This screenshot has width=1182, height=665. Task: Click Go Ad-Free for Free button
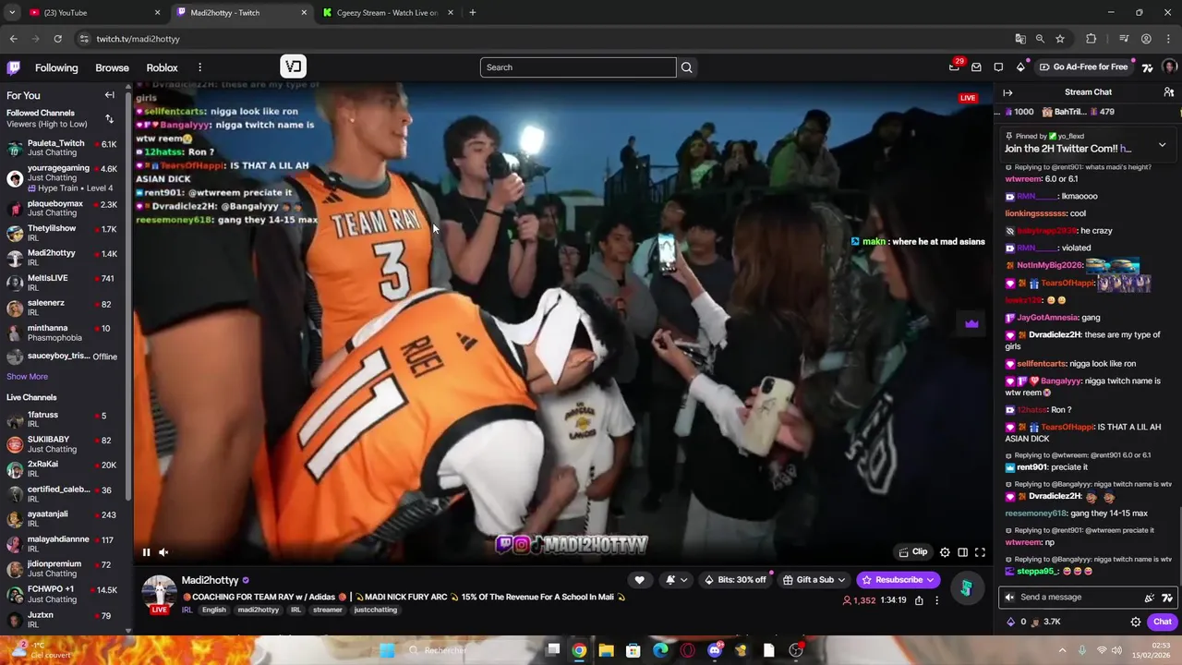click(1083, 67)
